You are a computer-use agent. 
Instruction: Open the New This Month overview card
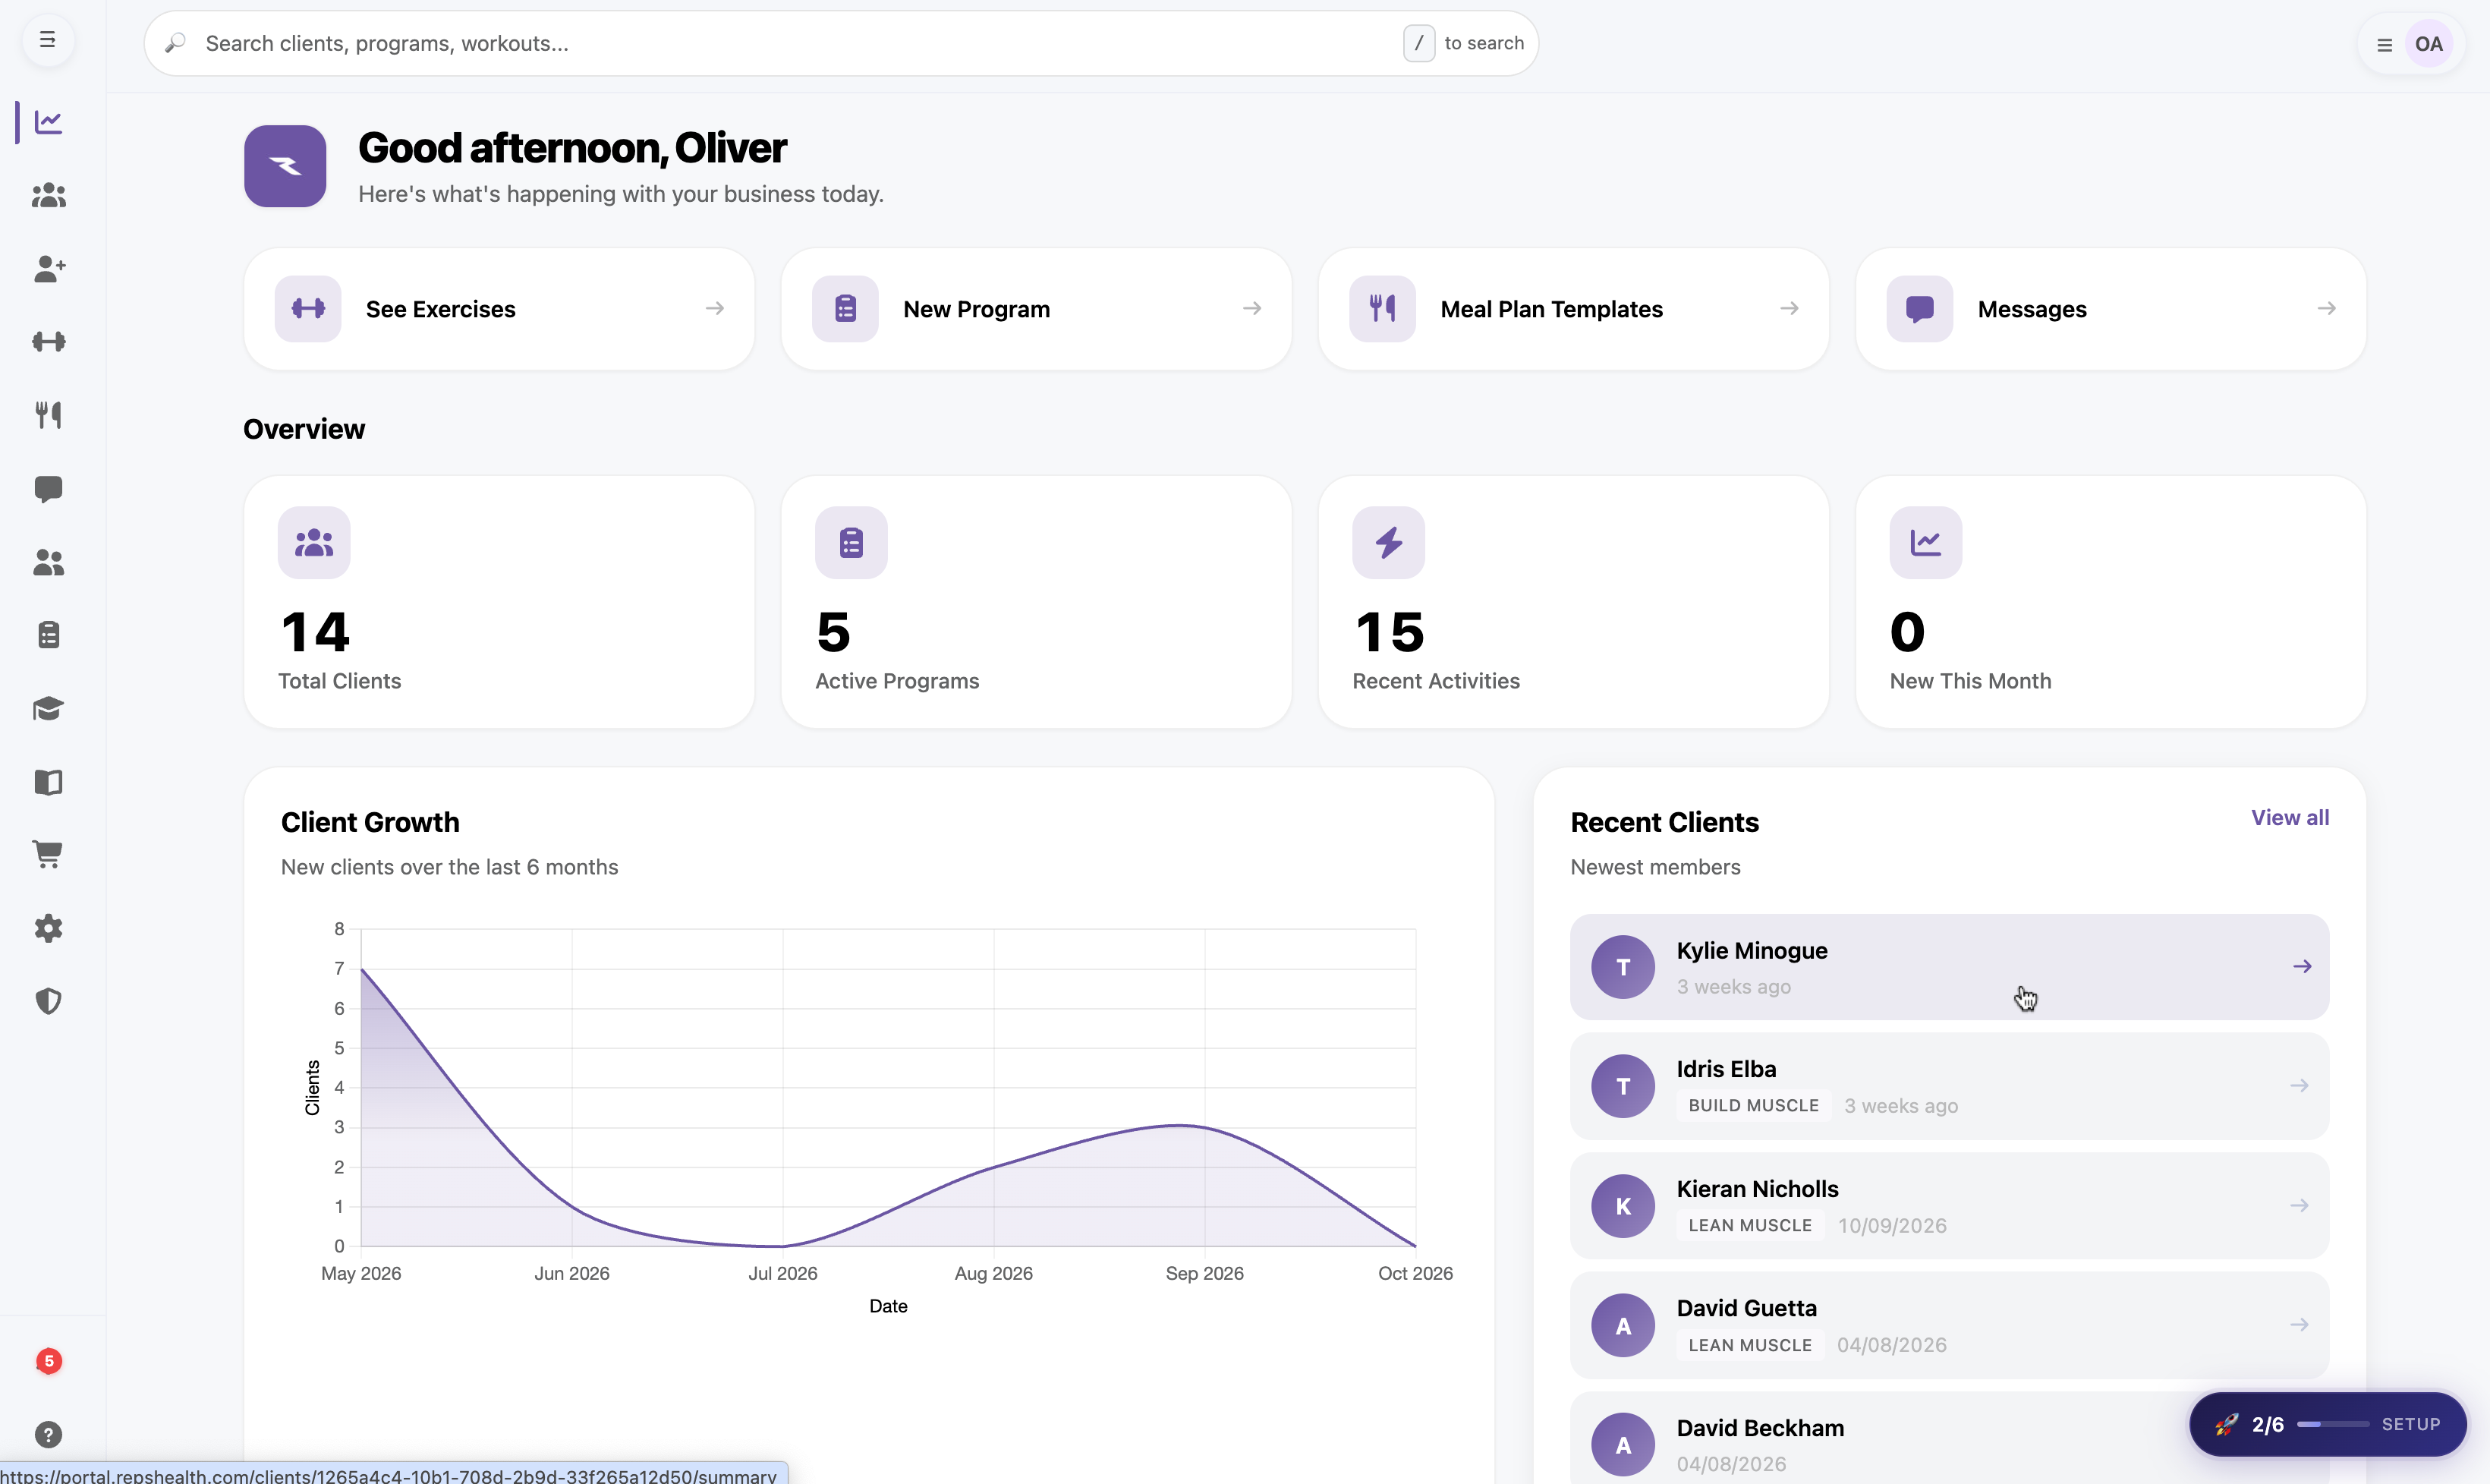(2110, 602)
